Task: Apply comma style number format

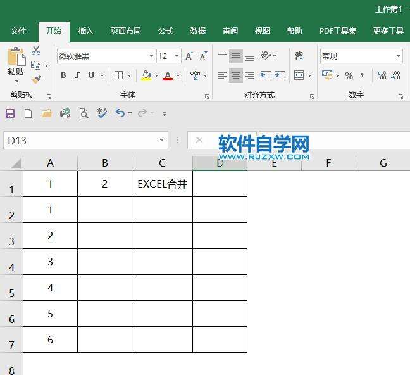Action: [x=362, y=75]
